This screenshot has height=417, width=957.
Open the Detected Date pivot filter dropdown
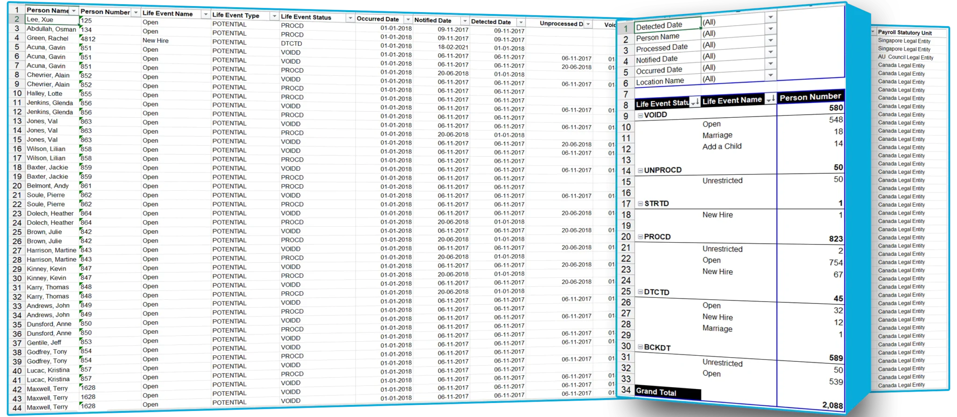tap(771, 17)
